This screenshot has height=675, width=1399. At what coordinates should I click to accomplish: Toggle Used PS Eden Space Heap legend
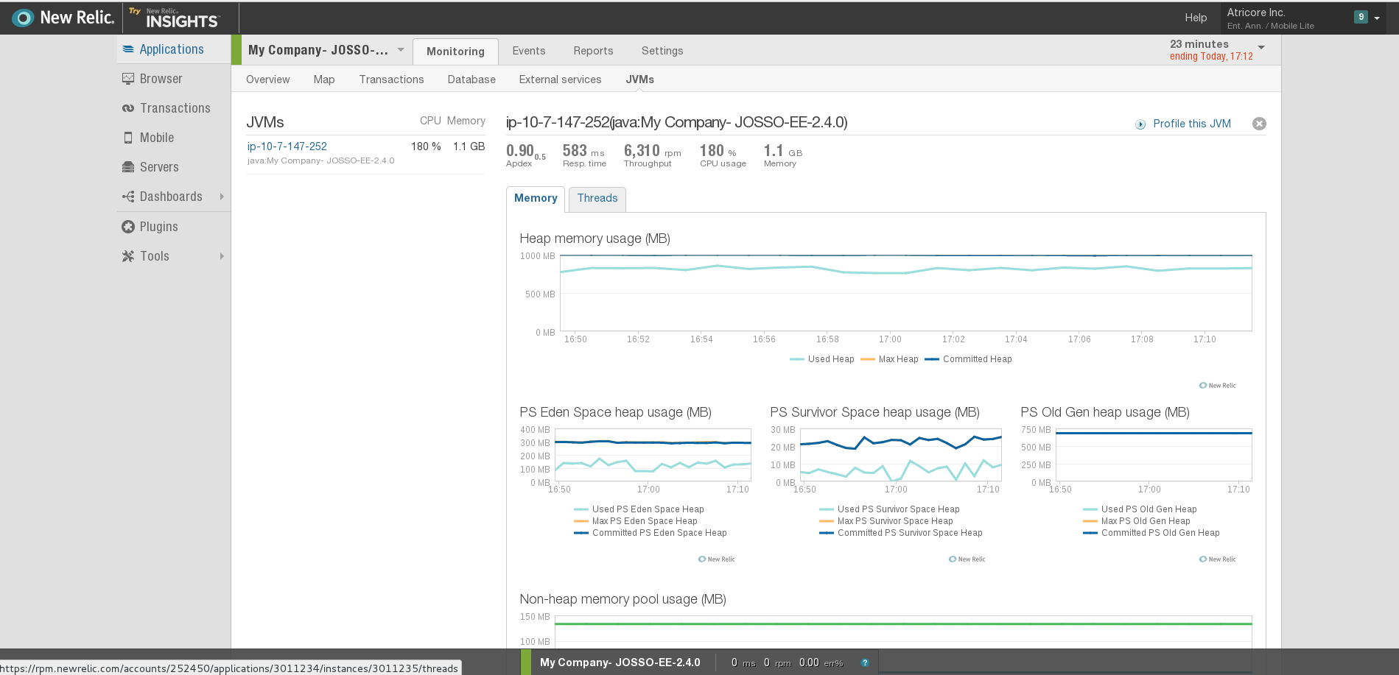(x=639, y=509)
